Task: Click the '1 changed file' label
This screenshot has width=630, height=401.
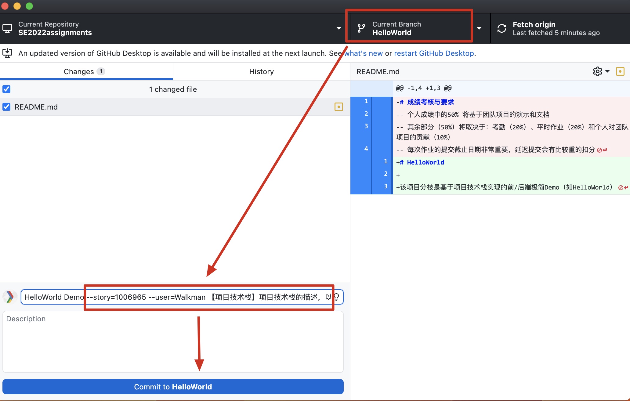Action: coord(173,89)
